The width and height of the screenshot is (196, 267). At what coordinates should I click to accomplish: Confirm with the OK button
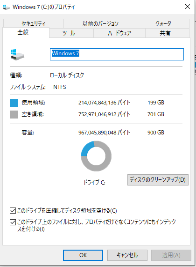coord(83,255)
